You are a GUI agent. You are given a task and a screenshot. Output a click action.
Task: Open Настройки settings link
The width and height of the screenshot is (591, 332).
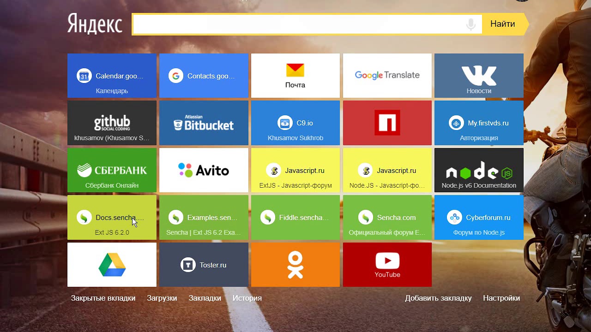coord(501,298)
